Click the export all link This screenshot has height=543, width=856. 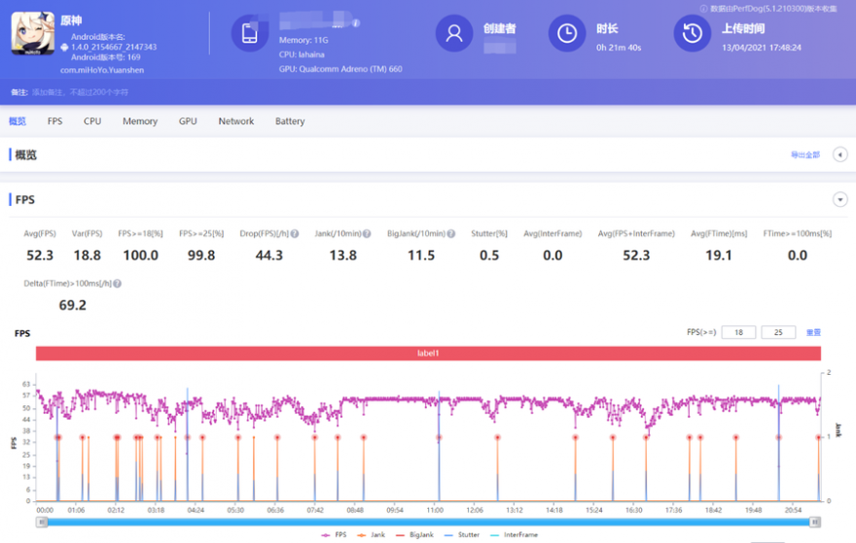[805, 155]
